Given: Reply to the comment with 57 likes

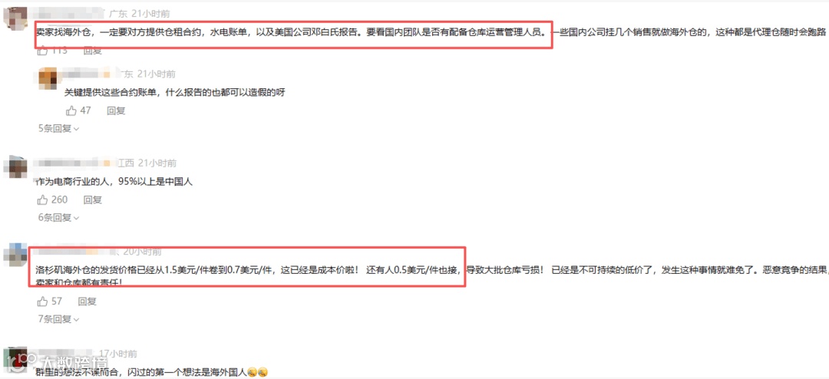Looking at the screenshot, I should click(x=88, y=302).
